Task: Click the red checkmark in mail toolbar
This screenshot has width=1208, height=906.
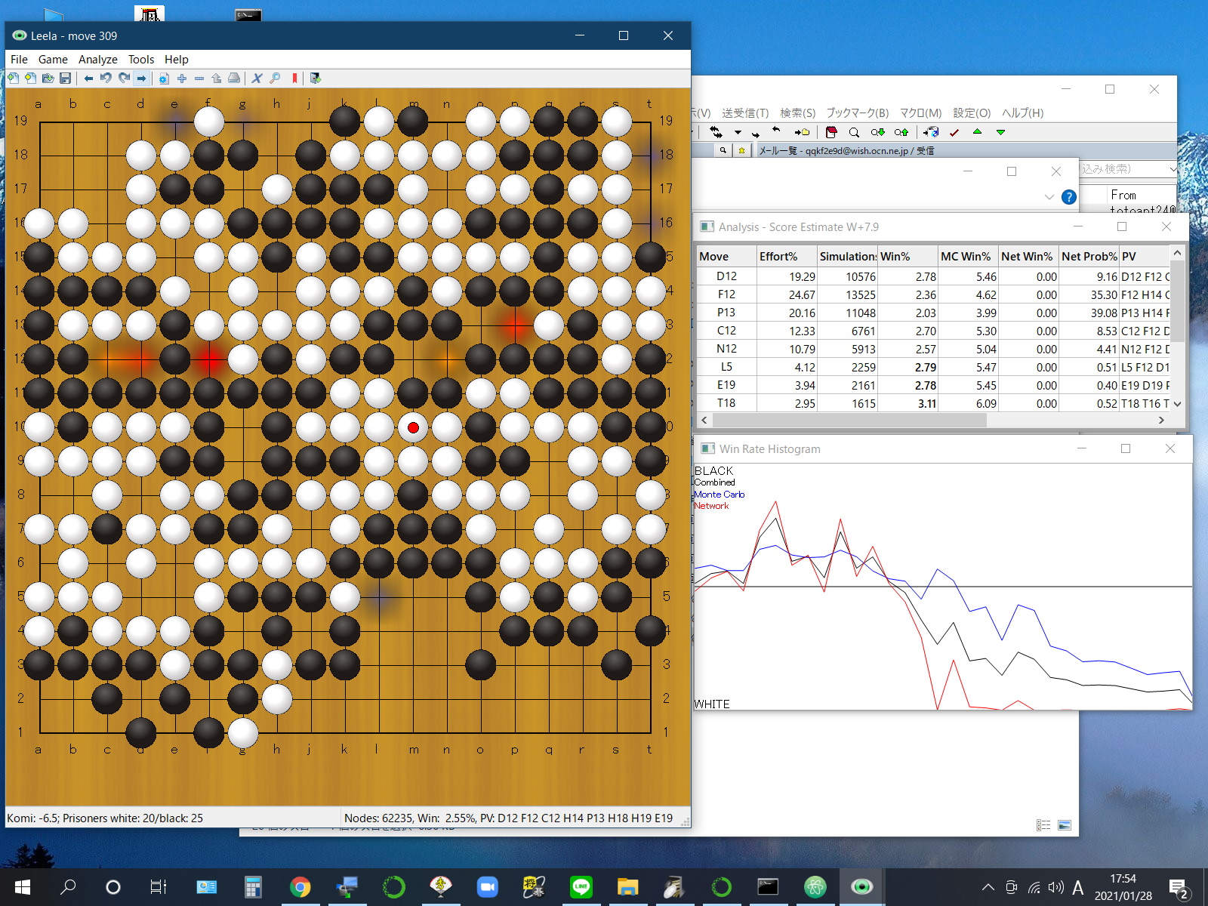Action: (954, 132)
